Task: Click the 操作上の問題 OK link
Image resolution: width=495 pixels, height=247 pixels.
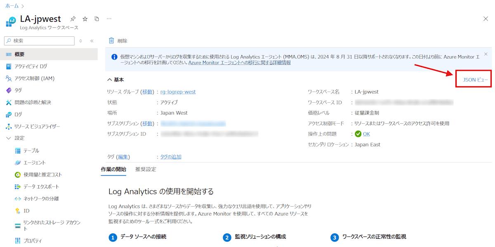Action: click(x=366, y=134)
